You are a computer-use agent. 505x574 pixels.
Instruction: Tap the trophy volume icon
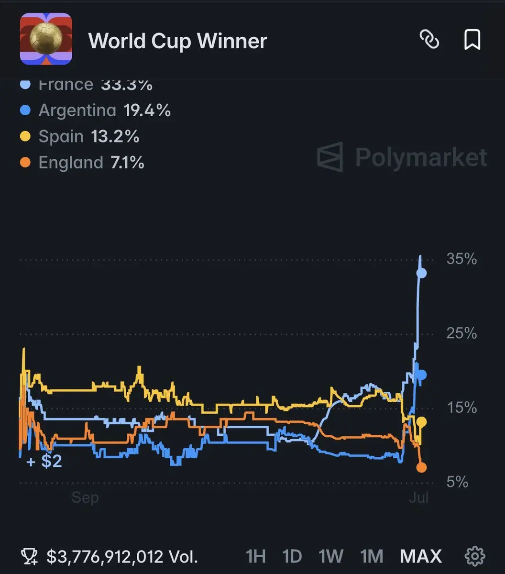29,556
